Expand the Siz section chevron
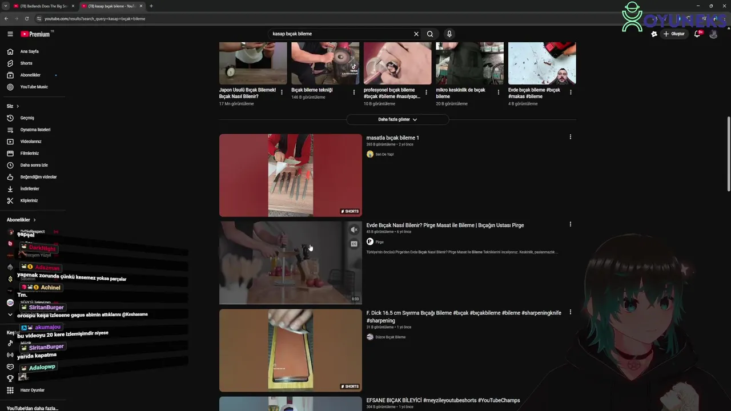The width and height of the screenshot is (731, 411). tap(18, 106)
